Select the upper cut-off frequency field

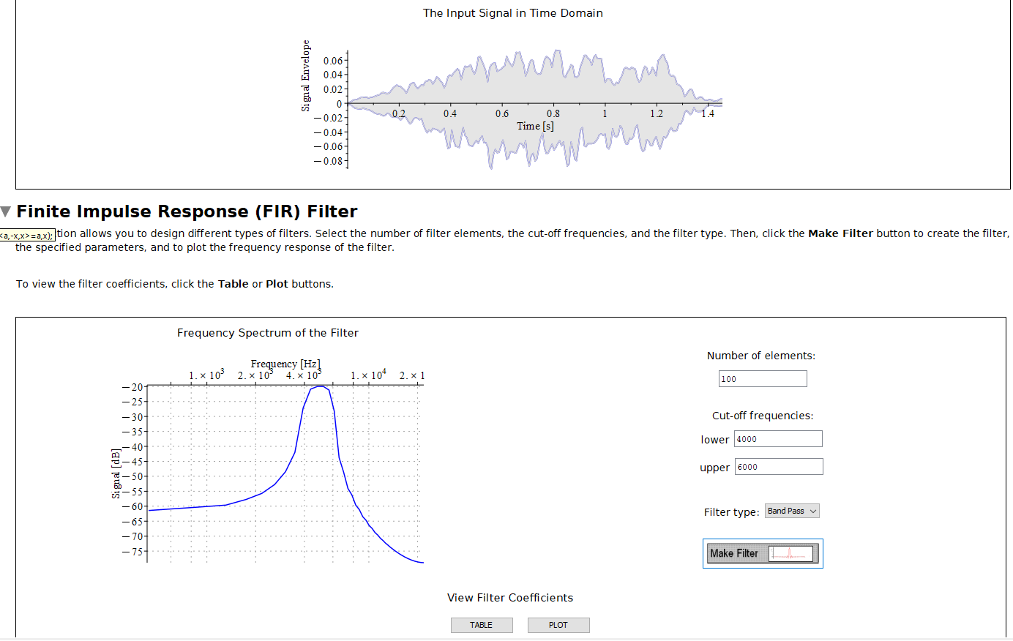click(x=779, y=467)
